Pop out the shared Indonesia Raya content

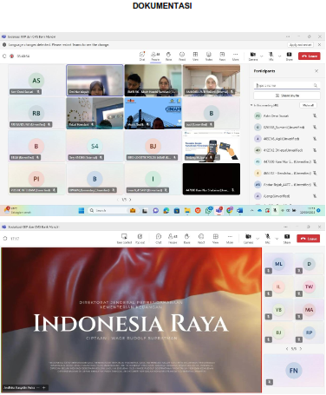click(140, 239)
